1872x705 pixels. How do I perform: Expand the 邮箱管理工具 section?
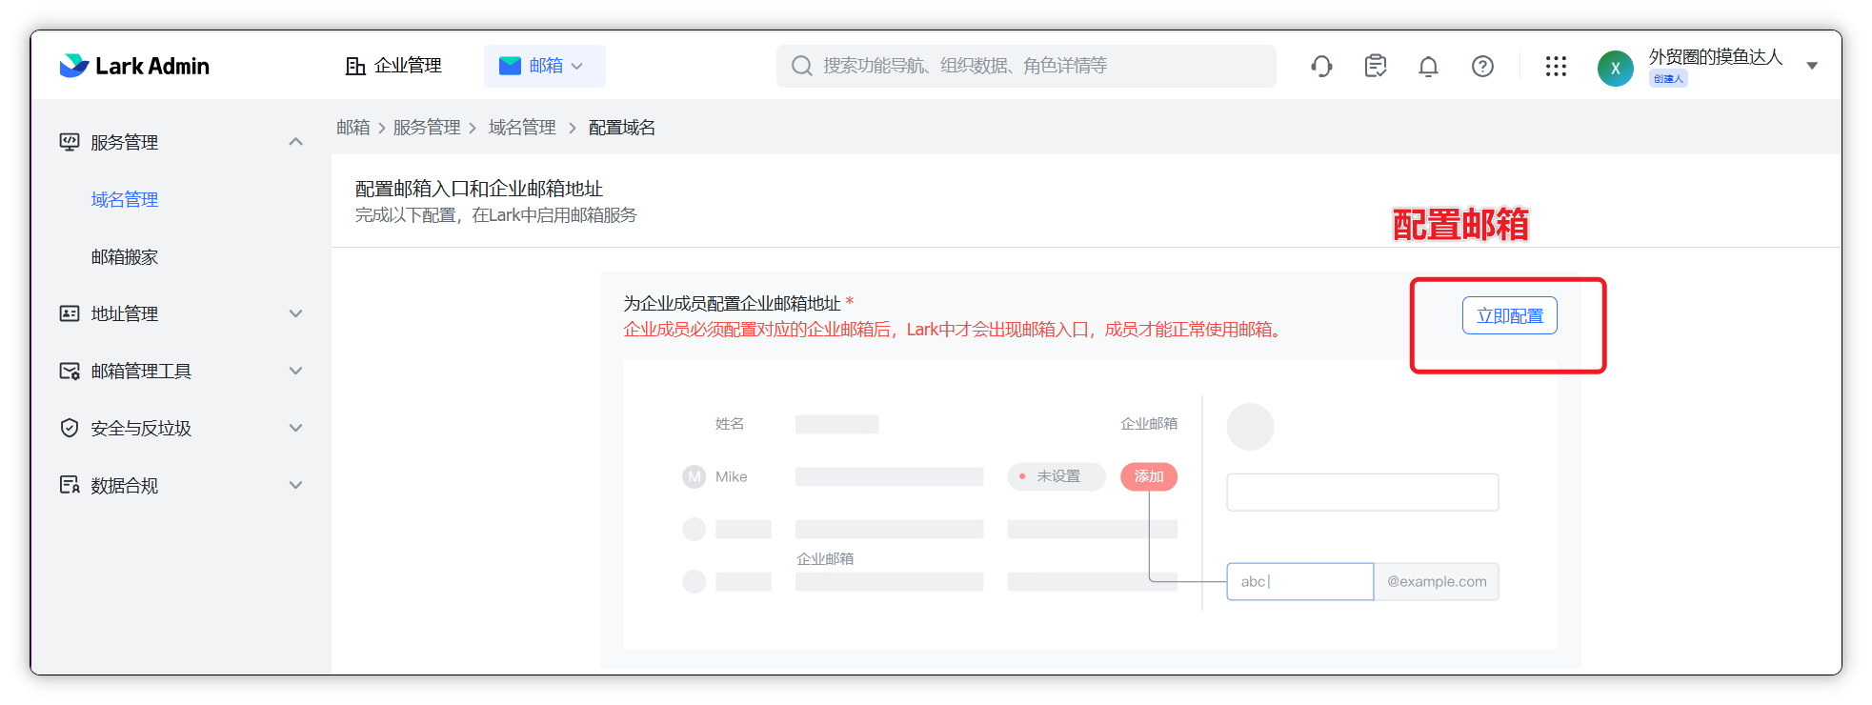pos(295,371)
